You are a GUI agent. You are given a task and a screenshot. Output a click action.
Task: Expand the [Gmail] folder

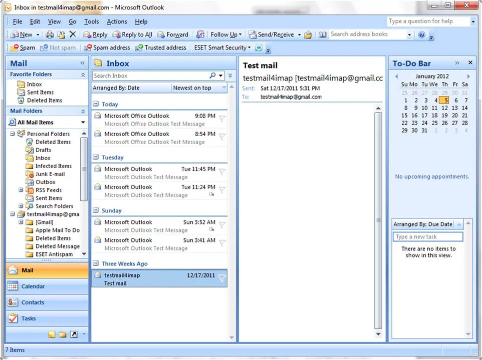click(x=21, y=221)
